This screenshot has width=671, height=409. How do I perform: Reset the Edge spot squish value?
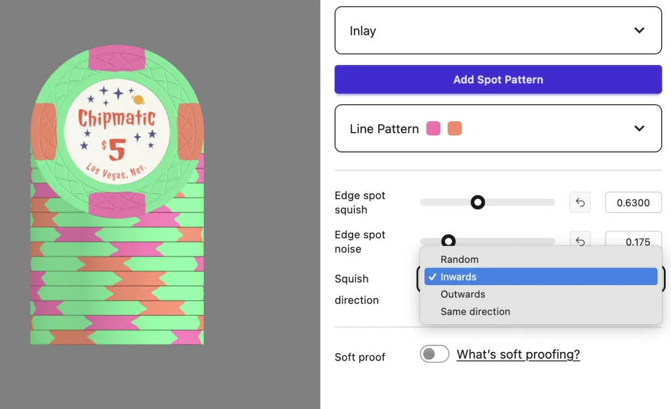tap(580, 203)
